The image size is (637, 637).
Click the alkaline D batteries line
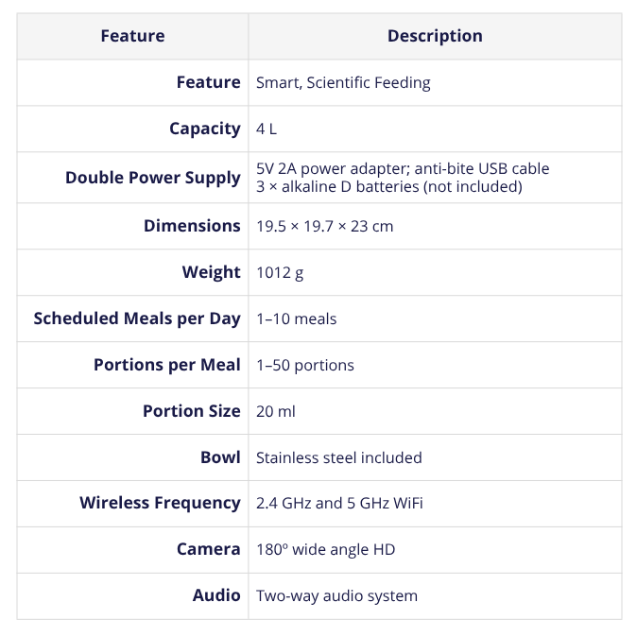[x=389, y=186]
